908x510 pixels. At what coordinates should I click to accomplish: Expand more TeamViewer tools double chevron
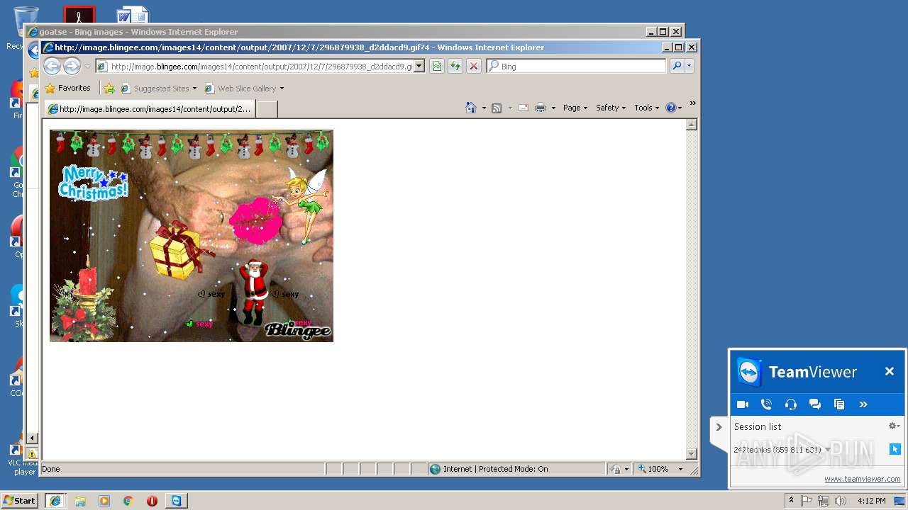click(863, 404)
